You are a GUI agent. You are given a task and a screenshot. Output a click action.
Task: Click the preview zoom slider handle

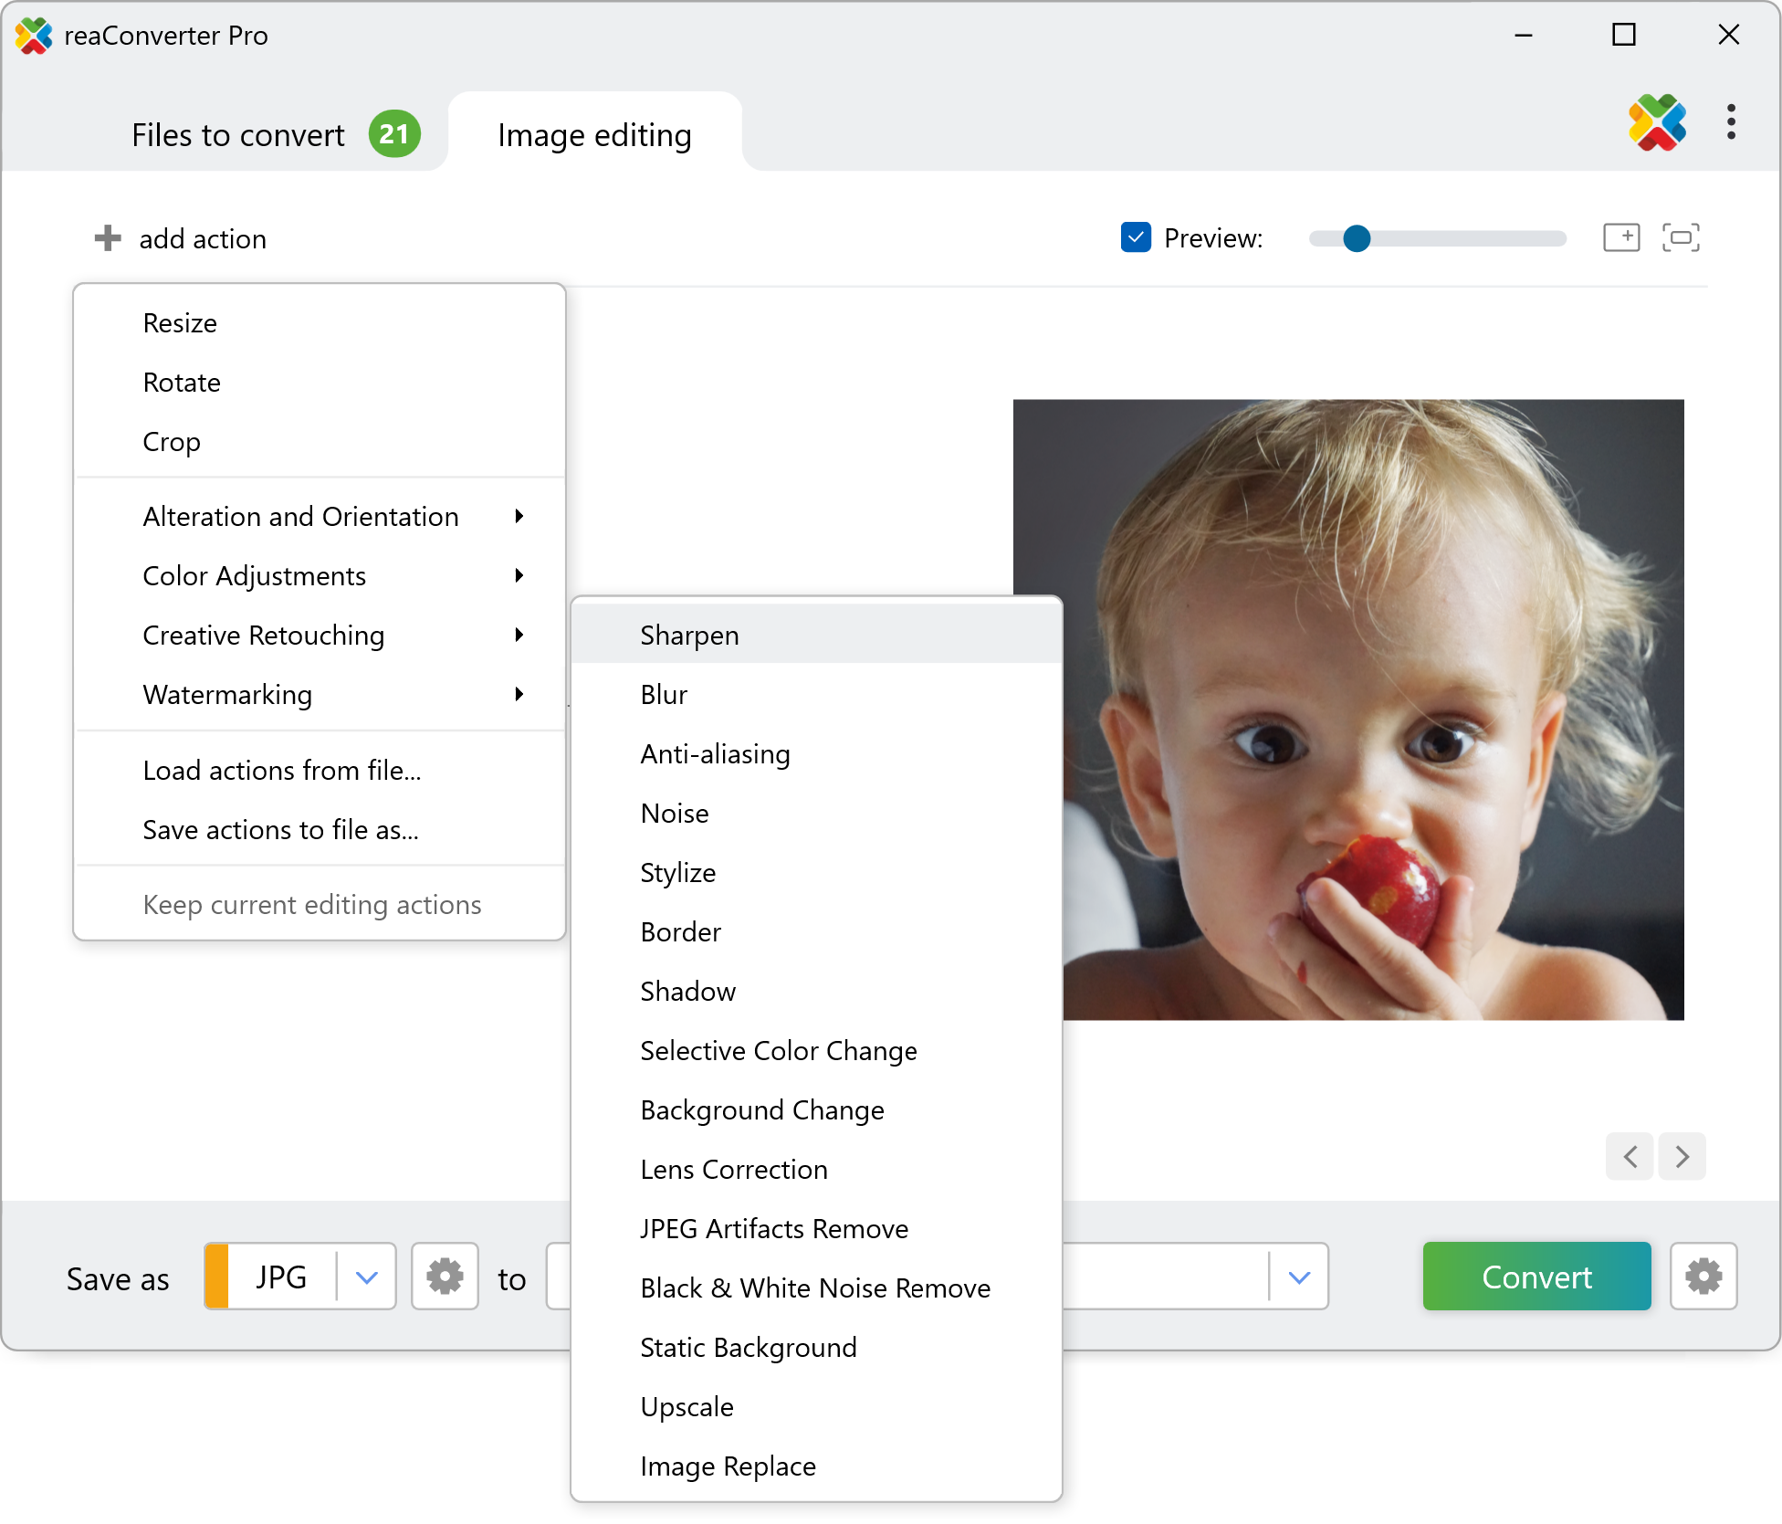click(1357, 238)
